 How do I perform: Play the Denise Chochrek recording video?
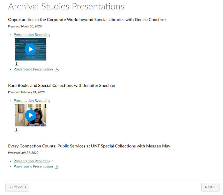click(x=31, y=49)
